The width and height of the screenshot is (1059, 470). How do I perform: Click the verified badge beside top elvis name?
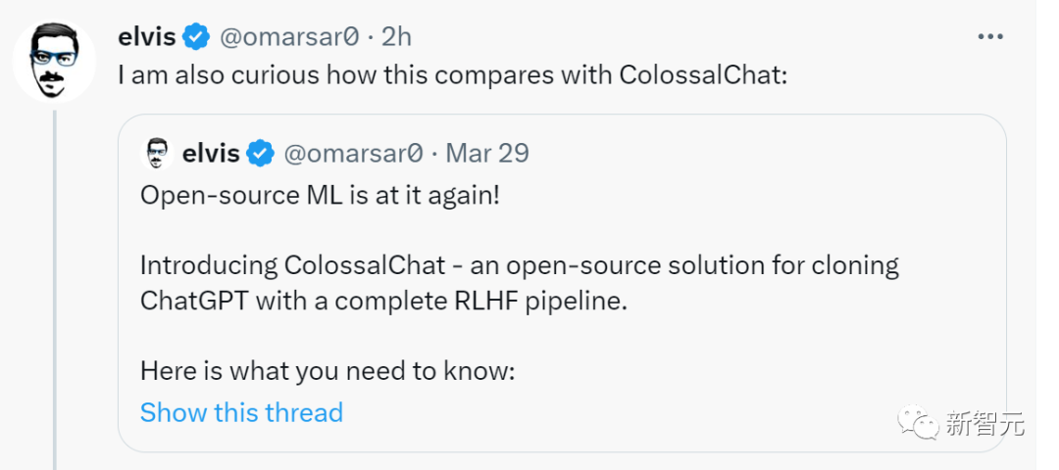click(x=197, y=37)
